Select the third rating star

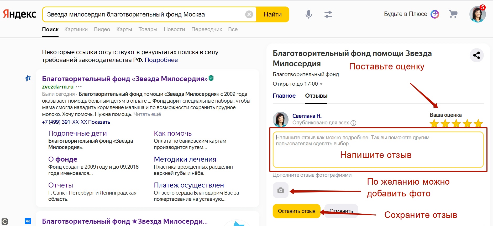[x=456, y=123]
